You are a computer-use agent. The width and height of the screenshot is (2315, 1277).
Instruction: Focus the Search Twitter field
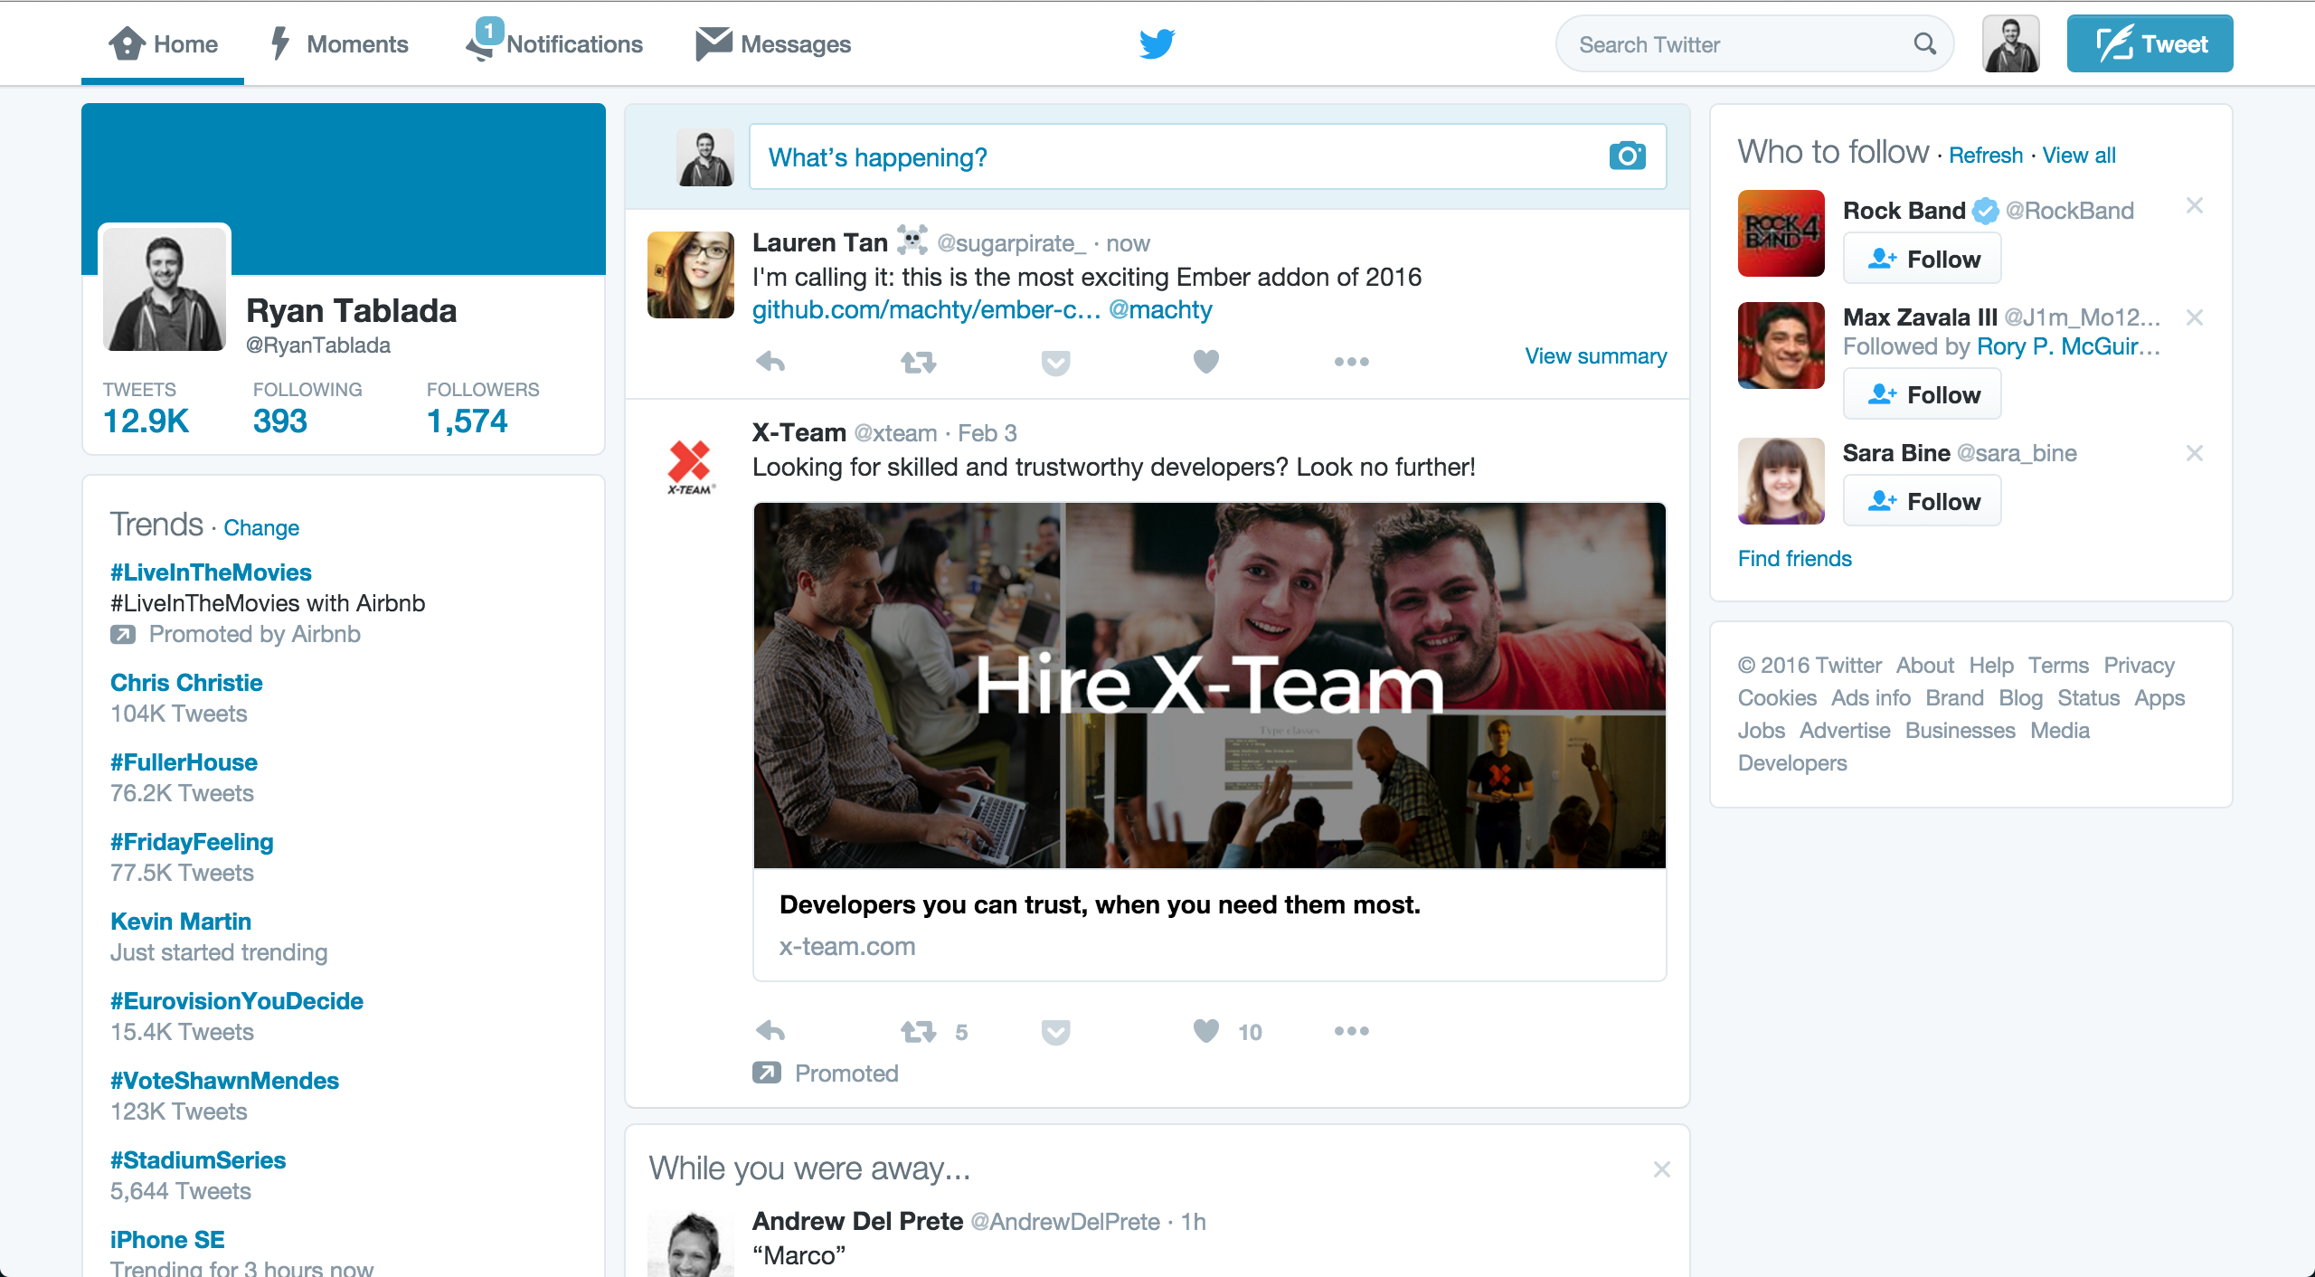point(1754,43)
